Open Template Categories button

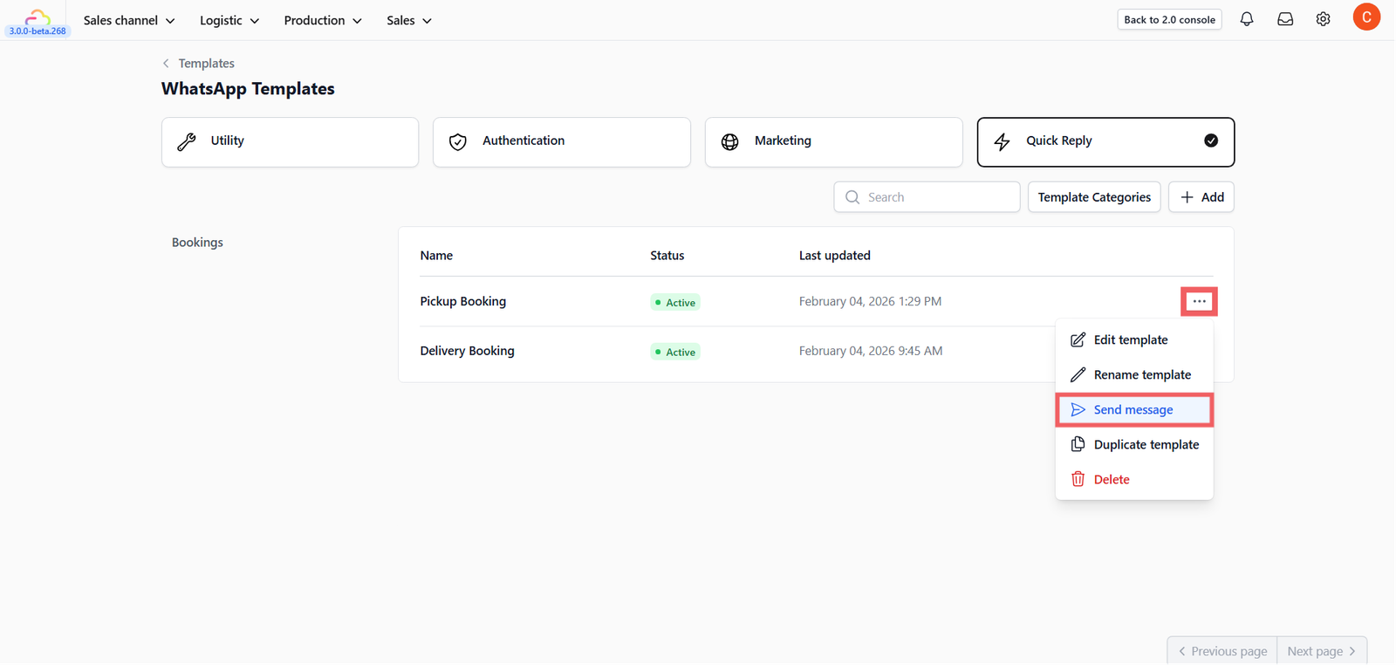pyautogui.click(x=1094, y=197)
